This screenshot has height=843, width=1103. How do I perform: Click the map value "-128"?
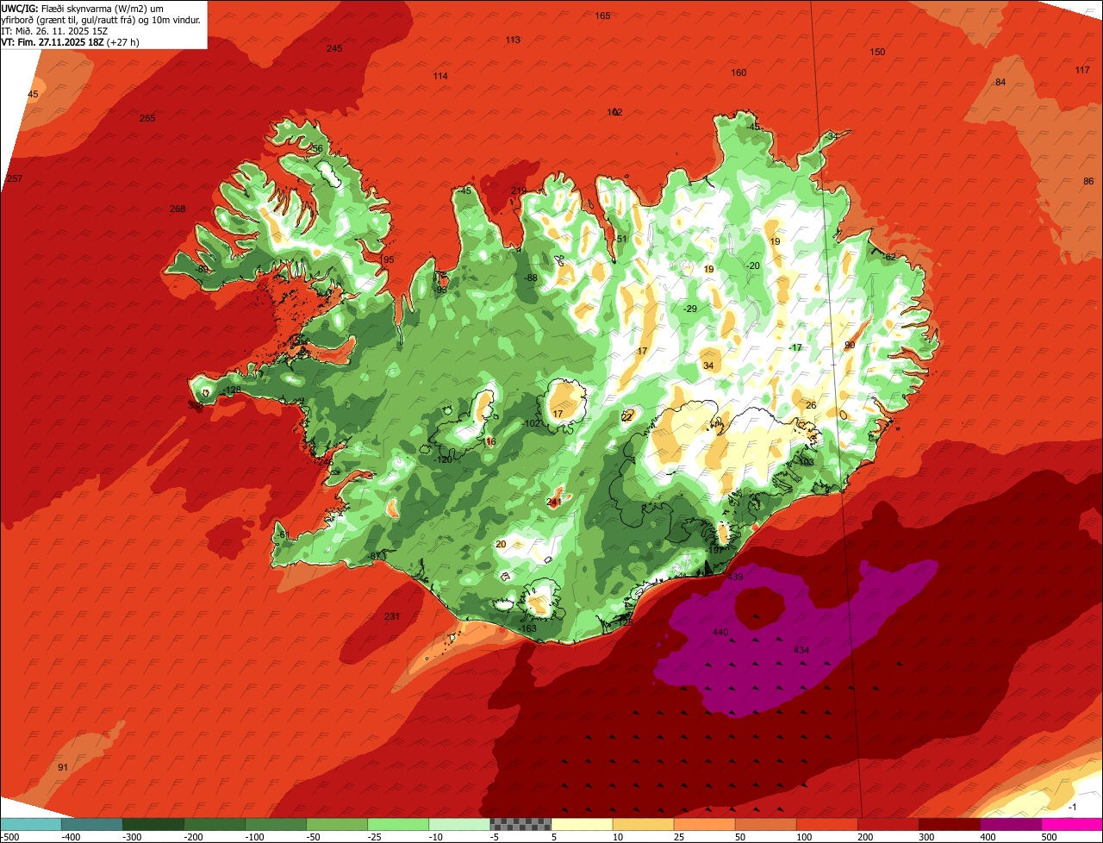point(232,390)
